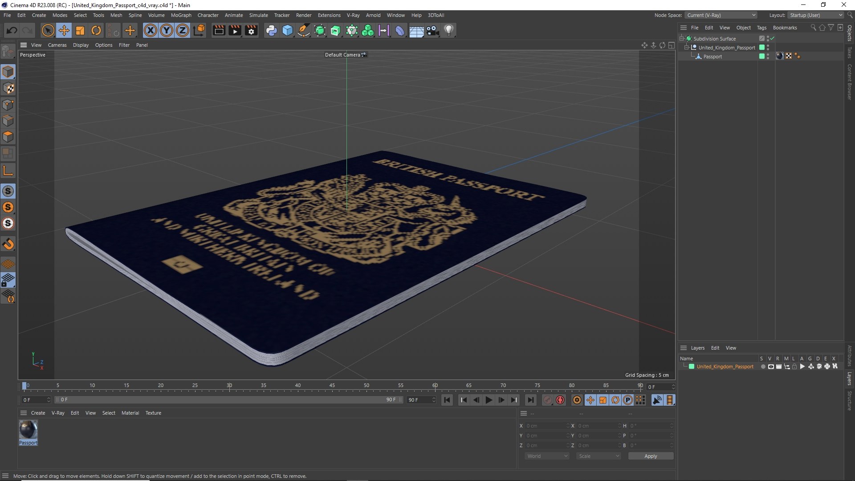The height and width of the screenshot is (481, 855).
Task: Open Node Space dropdown
Action: point(721,15)
